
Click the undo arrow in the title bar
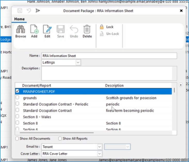click(29, 11)
